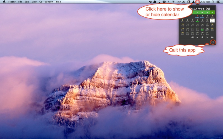Screen dimensions: 223x139
Task: Select October 22 in the calendar
Action: 197,29
